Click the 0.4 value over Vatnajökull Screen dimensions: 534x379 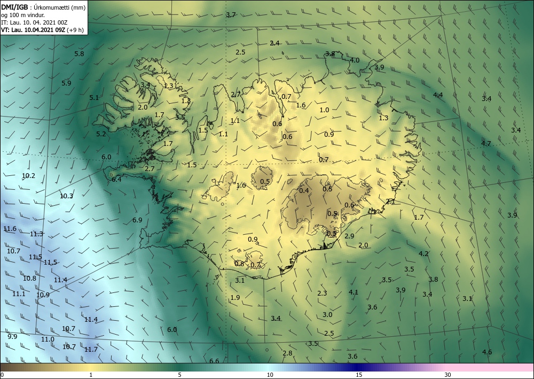304,191
